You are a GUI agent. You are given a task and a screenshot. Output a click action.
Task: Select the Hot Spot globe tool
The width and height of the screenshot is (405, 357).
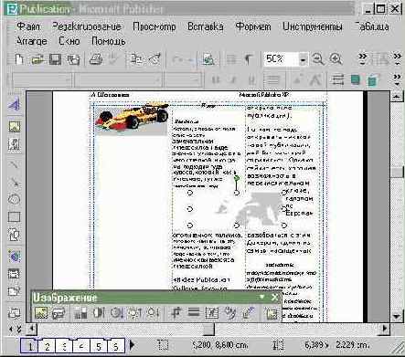[14, 257]
